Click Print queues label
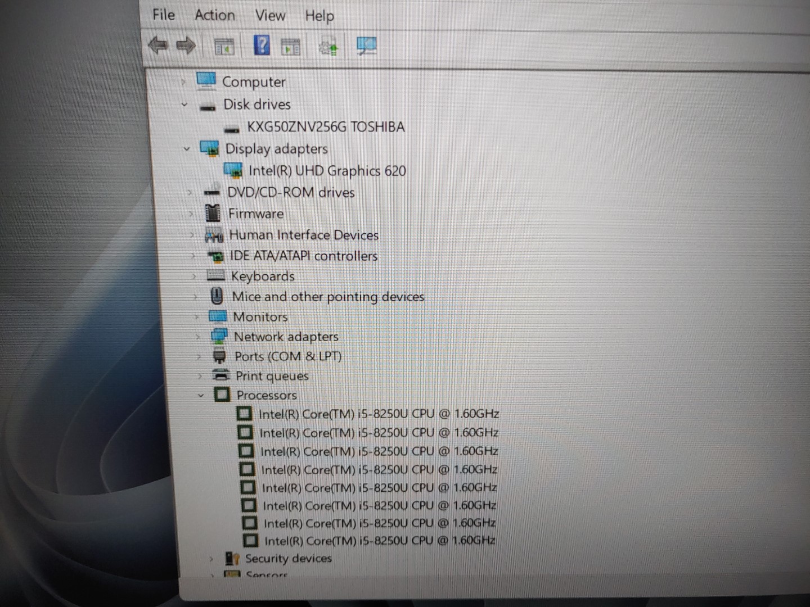This screenshot has height=607, width=810. (x=272, y=376)
